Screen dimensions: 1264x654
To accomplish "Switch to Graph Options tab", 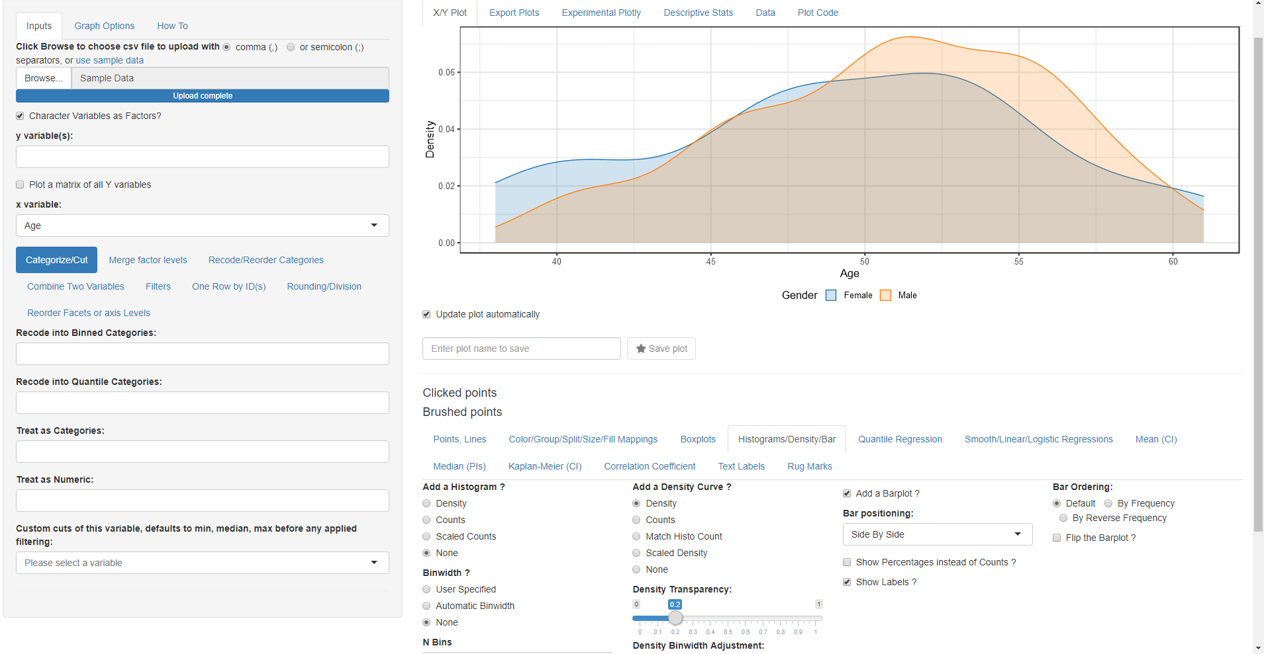I will pyautogui.click(x=105, y=26).
